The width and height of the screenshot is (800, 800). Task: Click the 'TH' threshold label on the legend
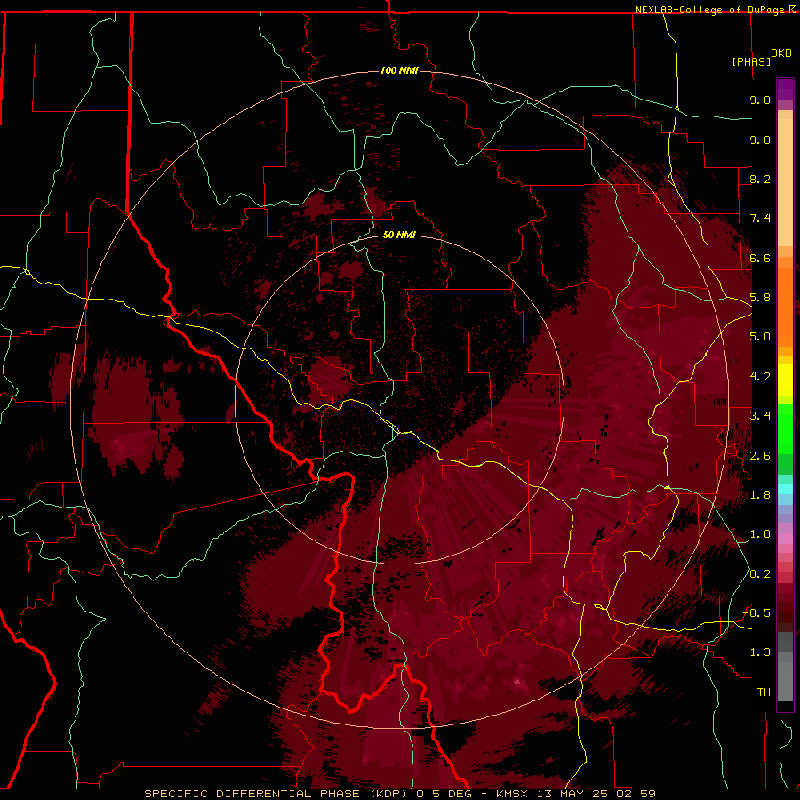pyautogui.click(x=764, y=692)
